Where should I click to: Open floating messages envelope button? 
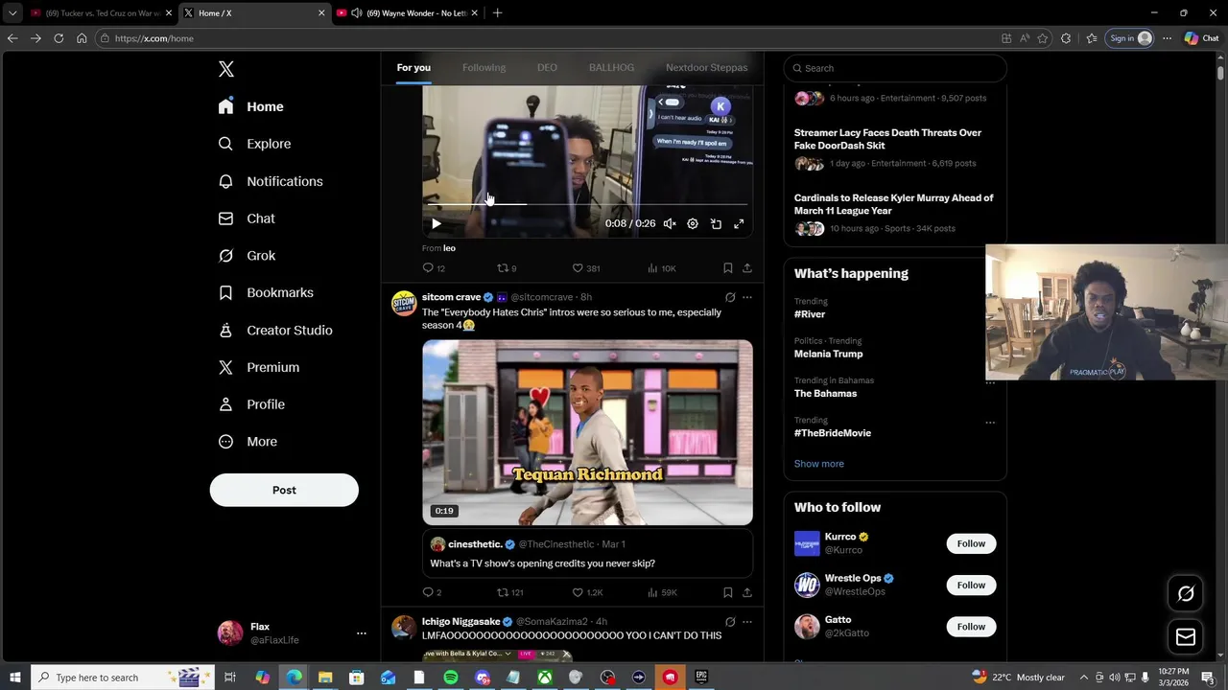[x=1186, y=637]
